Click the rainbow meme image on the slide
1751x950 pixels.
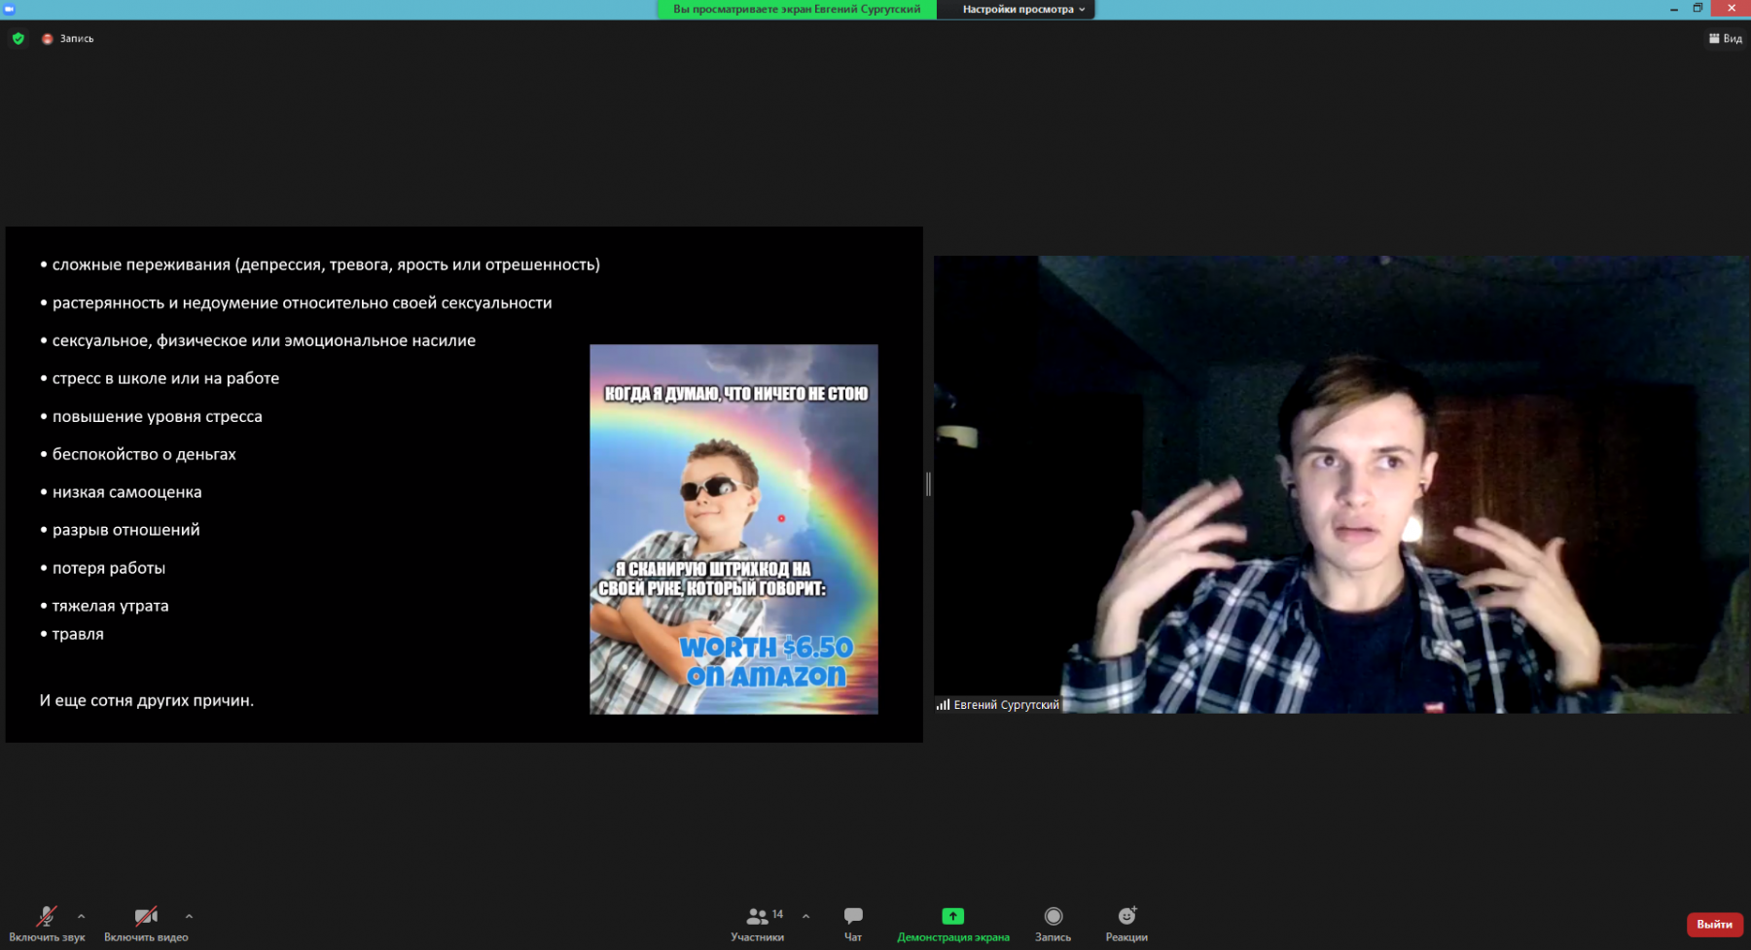(x=733, y=529)
